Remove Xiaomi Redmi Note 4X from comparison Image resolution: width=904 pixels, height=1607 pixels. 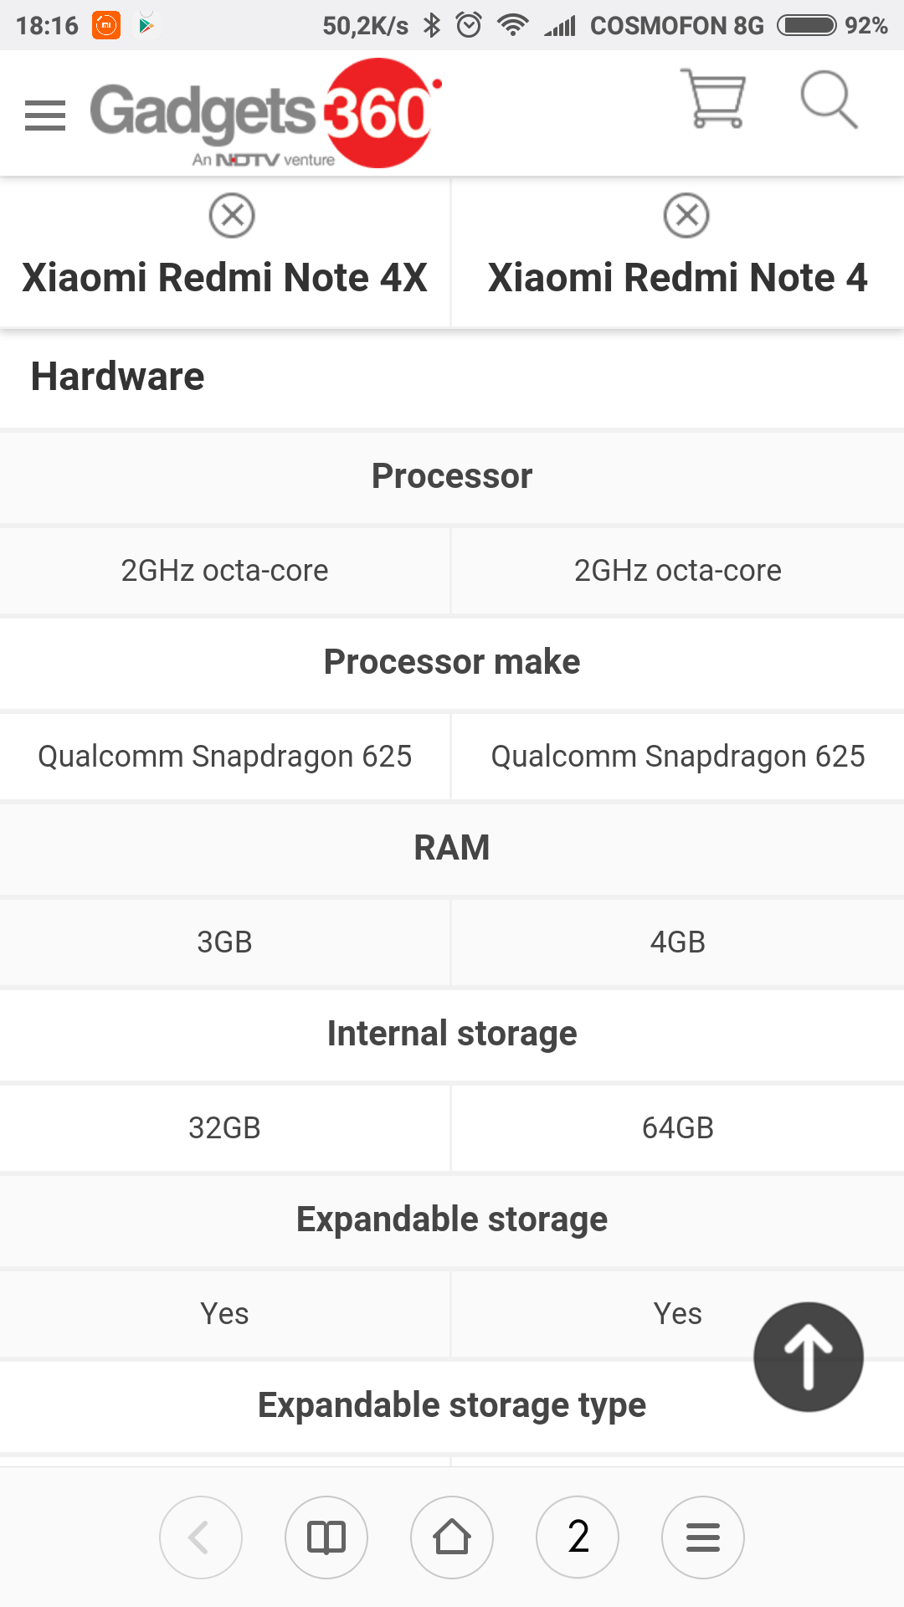pos(232,216)
